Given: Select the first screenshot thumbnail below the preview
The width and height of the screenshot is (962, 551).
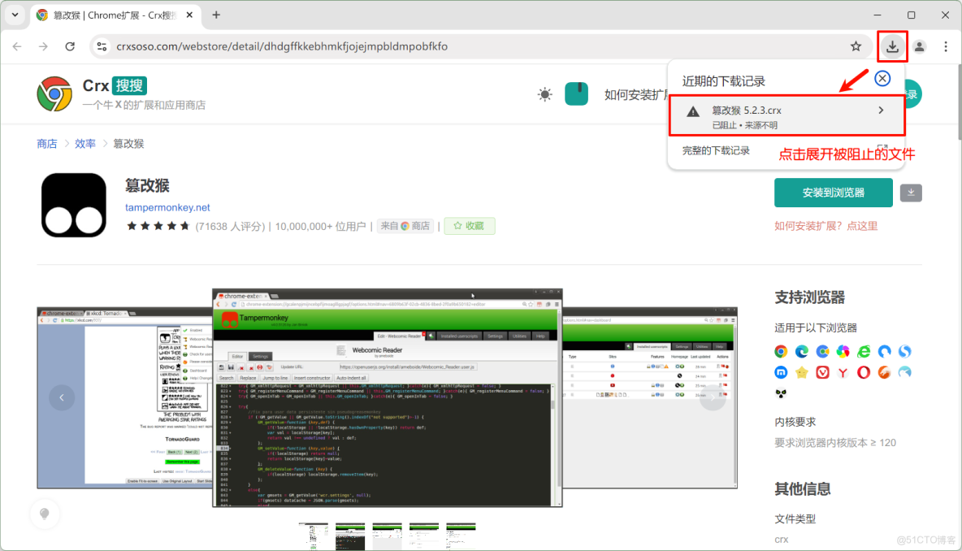Looking at the screenshot, I should click(x=314, y=535).
